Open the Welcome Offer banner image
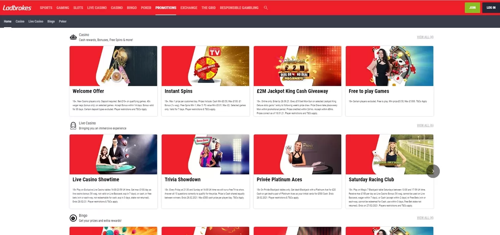The image size is (500, 235). (113, 66)
